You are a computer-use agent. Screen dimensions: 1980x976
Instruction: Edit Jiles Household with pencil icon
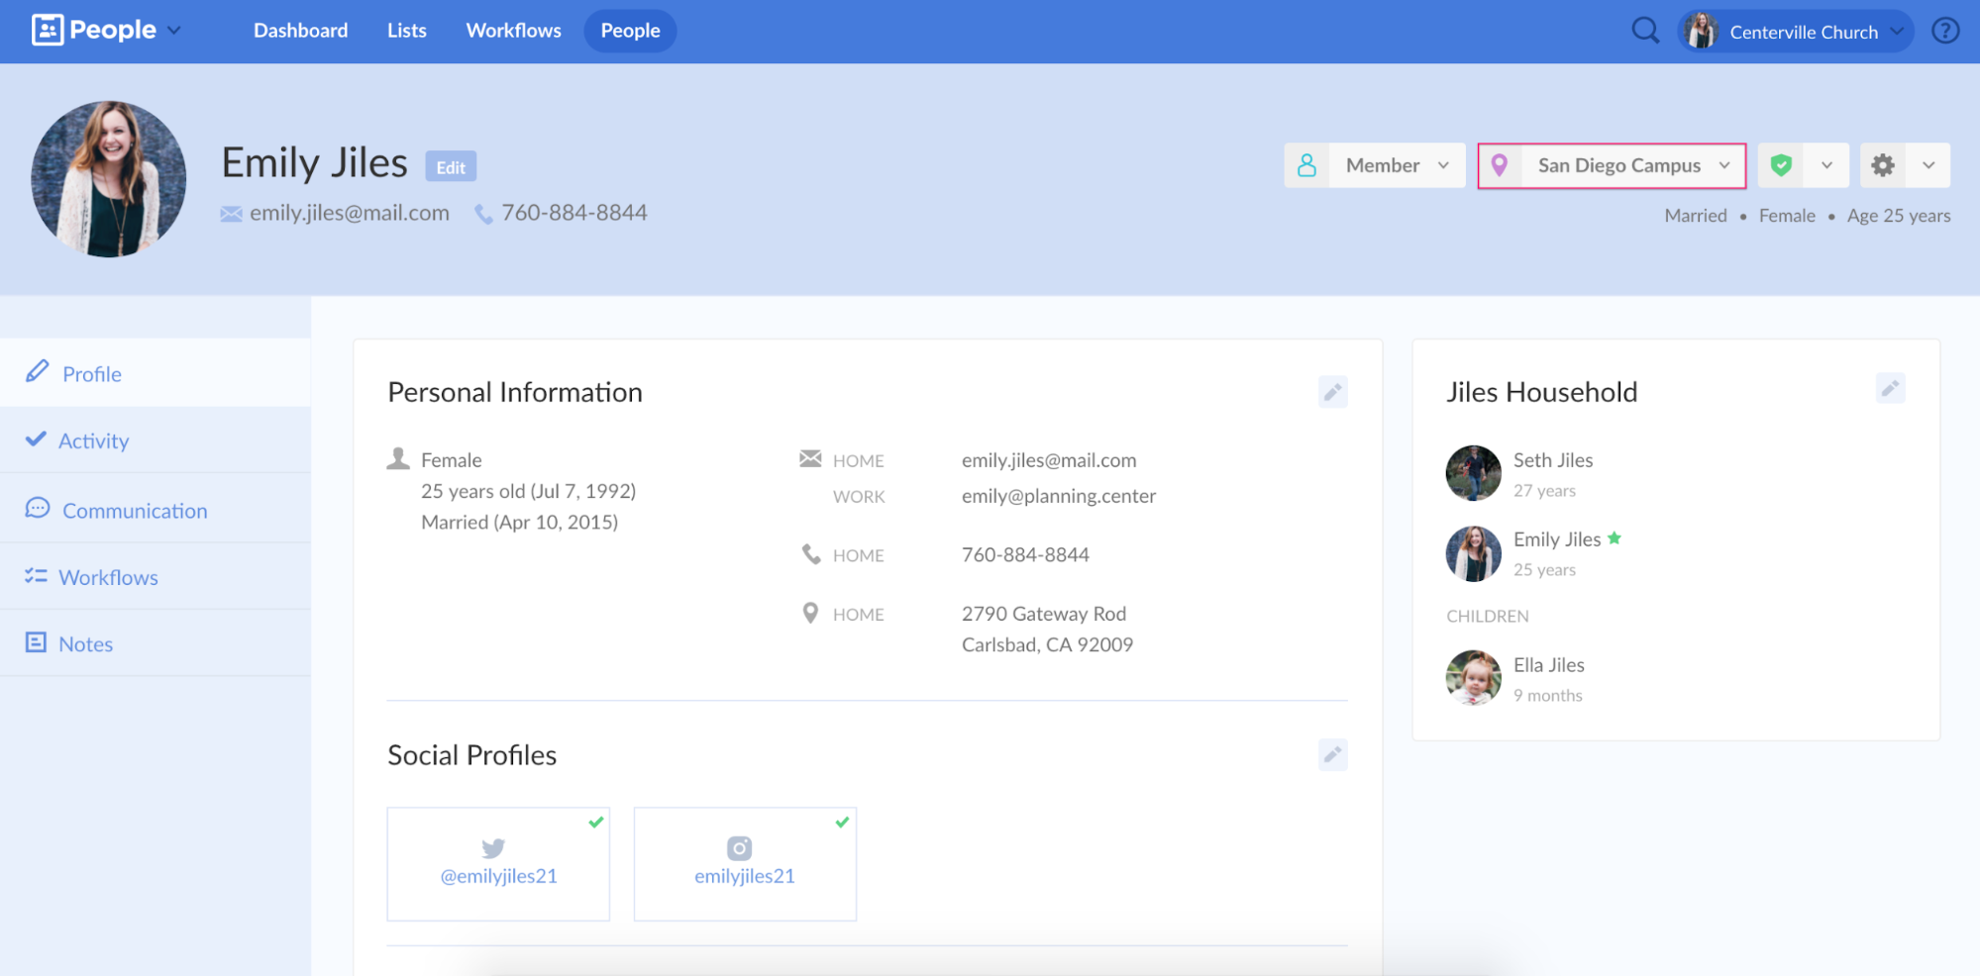(1889, 388)
